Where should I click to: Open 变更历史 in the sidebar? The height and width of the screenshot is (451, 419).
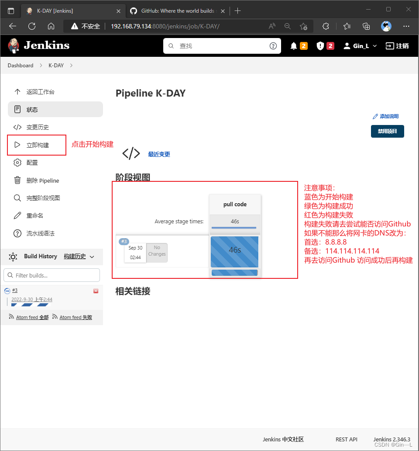coord(55,127)
